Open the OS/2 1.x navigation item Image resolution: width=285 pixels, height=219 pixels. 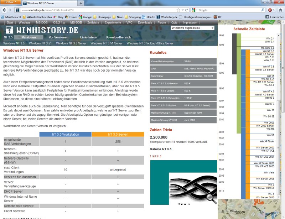[59, 22]
